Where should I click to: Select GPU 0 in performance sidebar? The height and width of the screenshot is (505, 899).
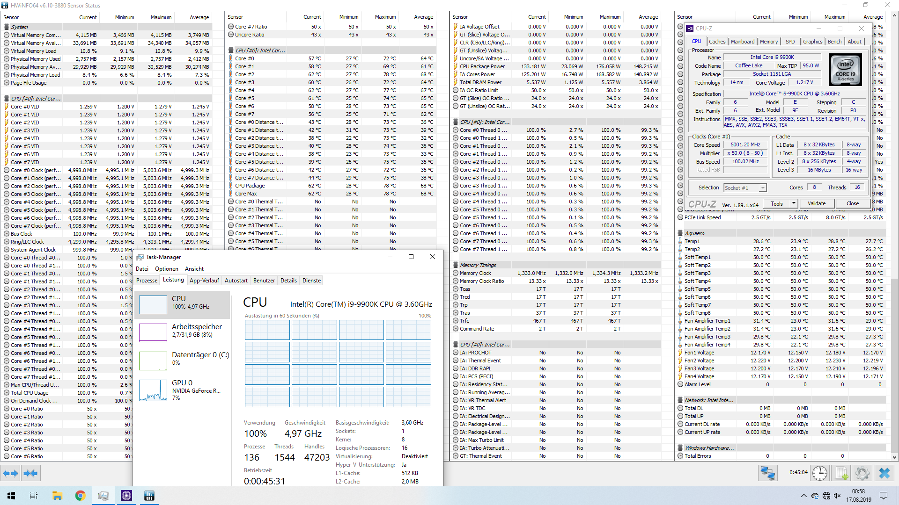[183, 390]
